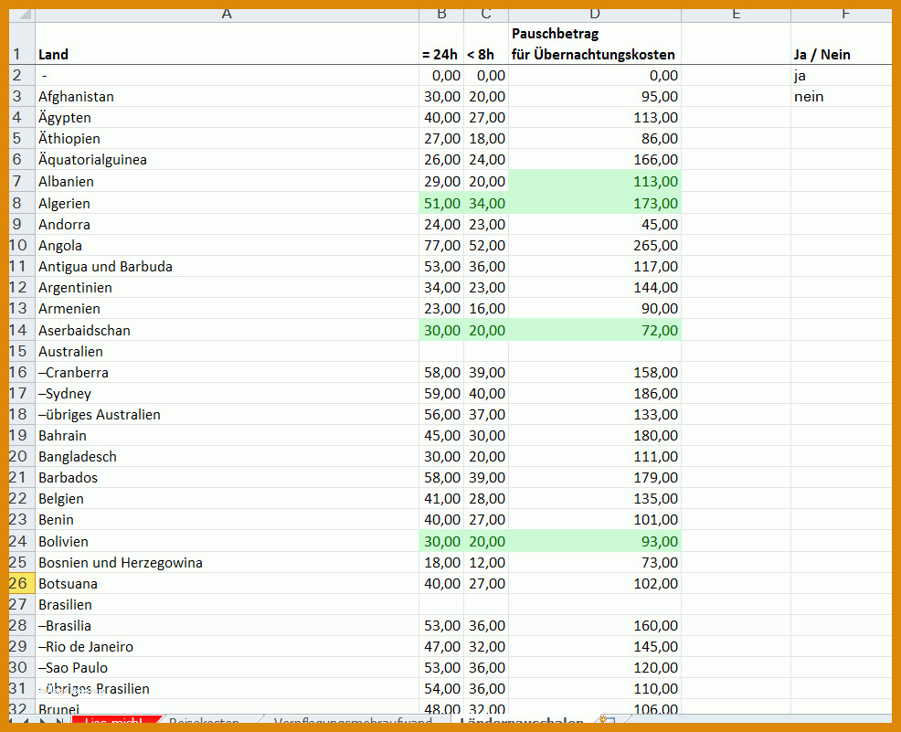Click green 173,00 overnight value for Algerien
This screenshot has height=732, width=901.
(595, 203)
